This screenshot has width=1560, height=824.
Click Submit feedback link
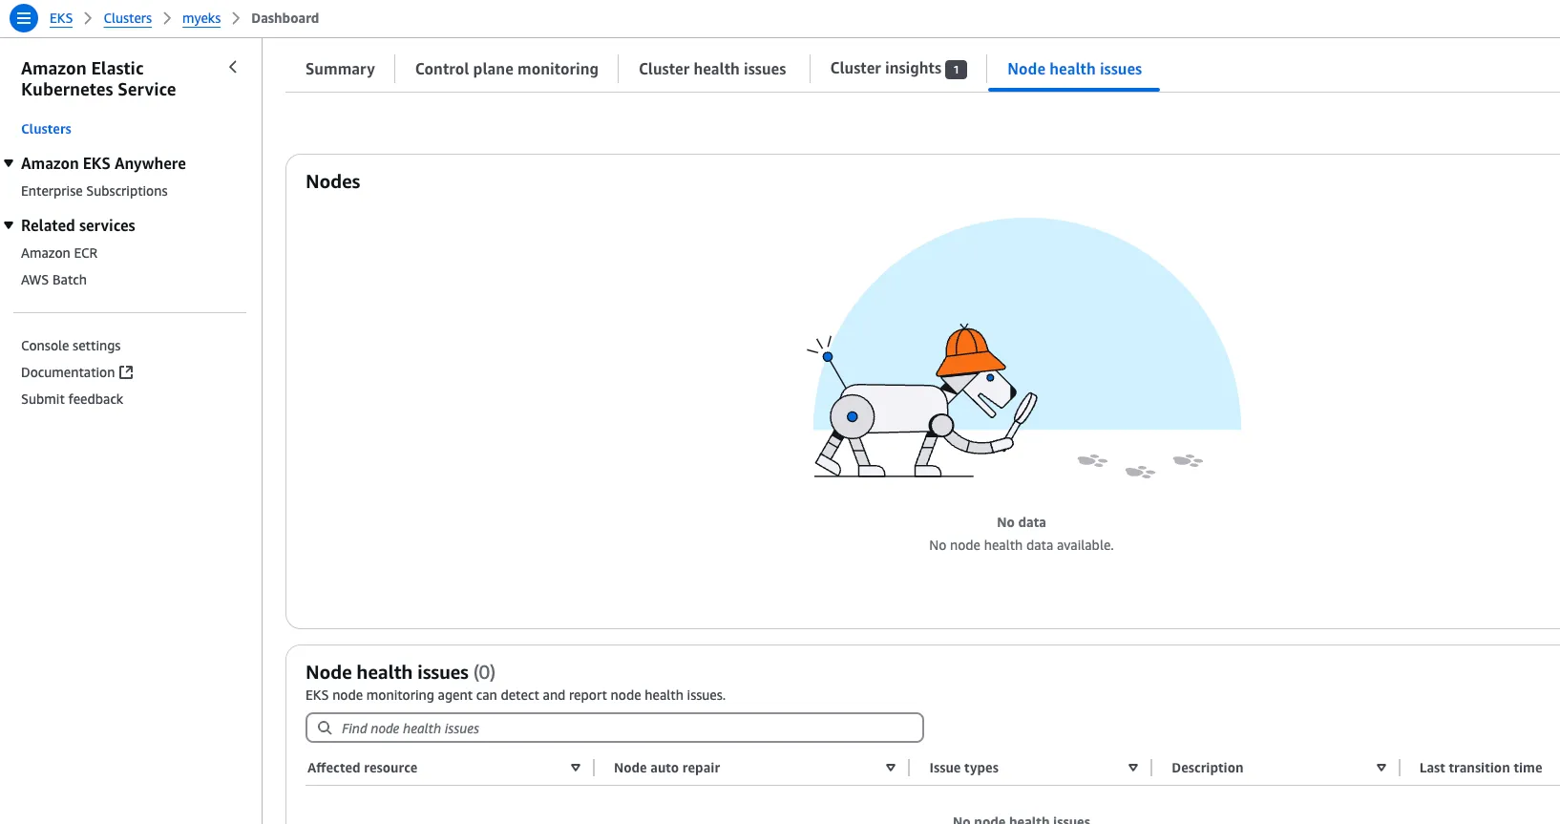click(72, 399)
